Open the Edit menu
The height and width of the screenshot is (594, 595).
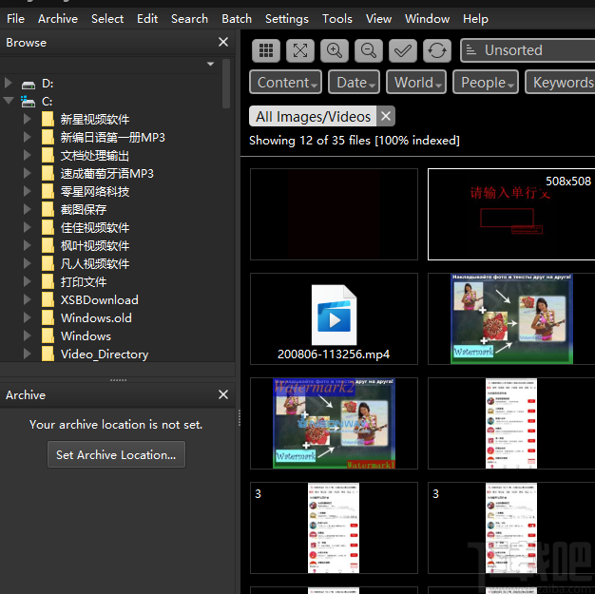[147, 19]
